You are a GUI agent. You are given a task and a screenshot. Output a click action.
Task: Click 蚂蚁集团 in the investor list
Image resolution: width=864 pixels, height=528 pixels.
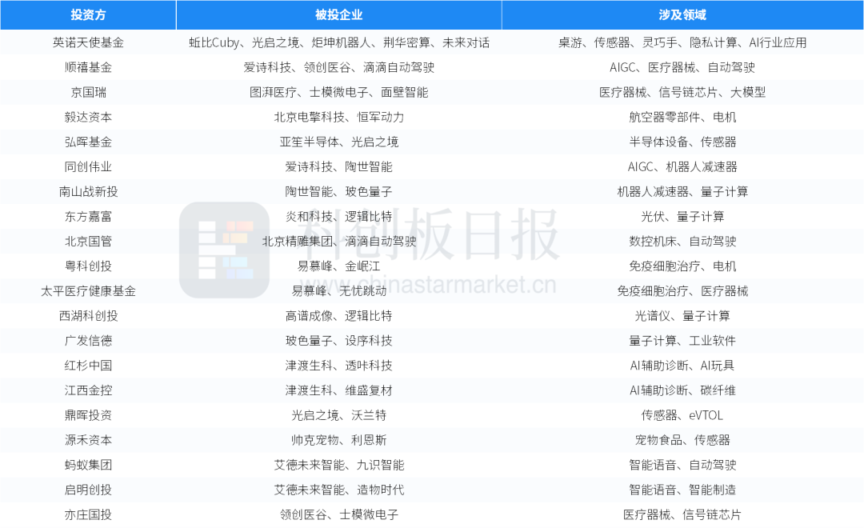click(x=88, y=464)
